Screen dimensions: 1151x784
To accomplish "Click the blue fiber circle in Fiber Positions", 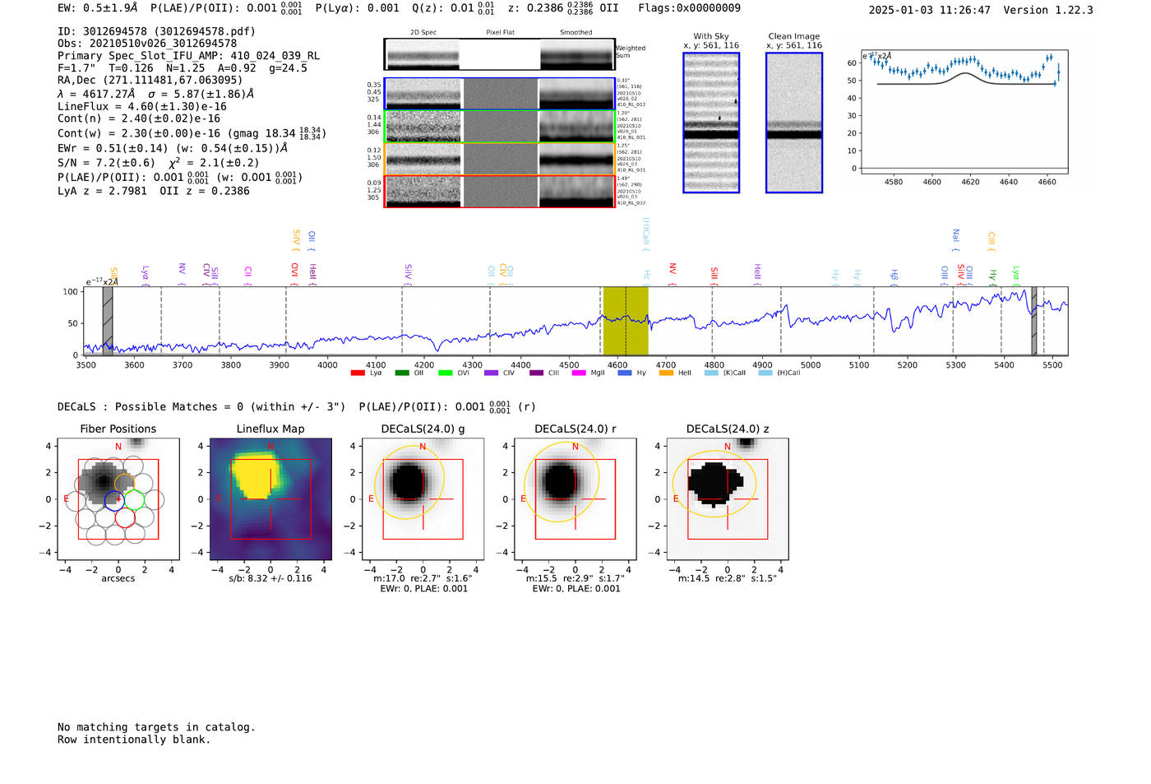I will (114, 499).
